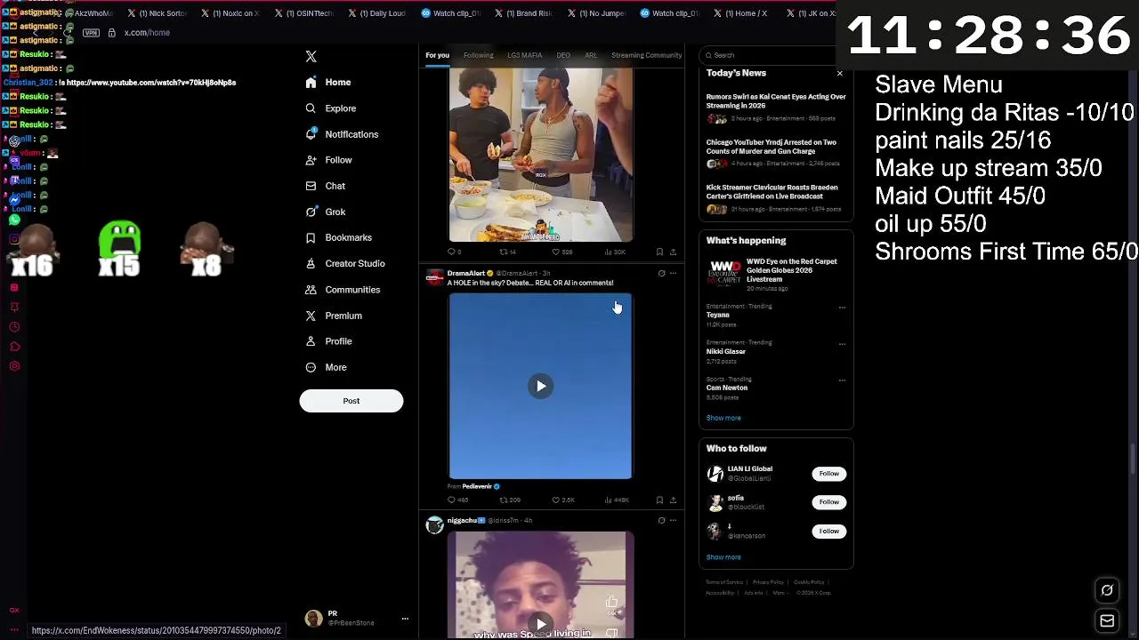Open Creator Studio in sidebar
The image size is (1139, 640).
tap(344, 263)
